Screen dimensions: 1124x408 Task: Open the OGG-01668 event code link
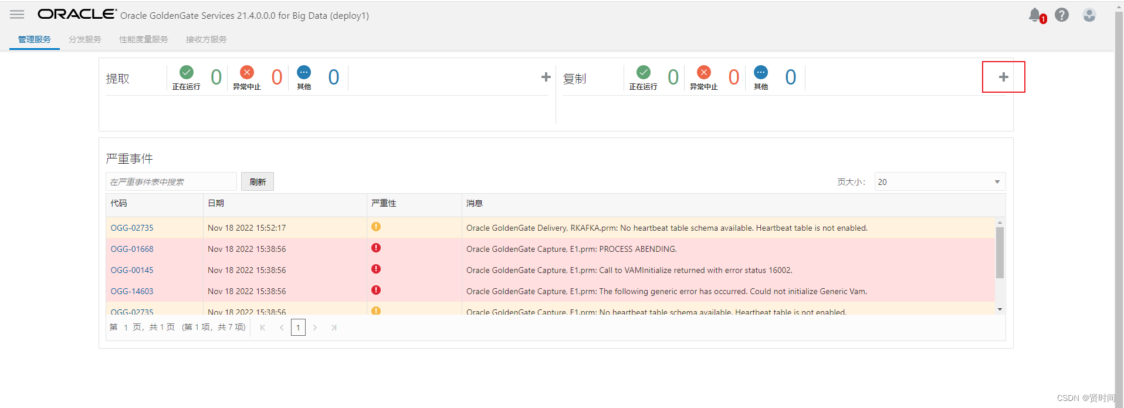132,249
